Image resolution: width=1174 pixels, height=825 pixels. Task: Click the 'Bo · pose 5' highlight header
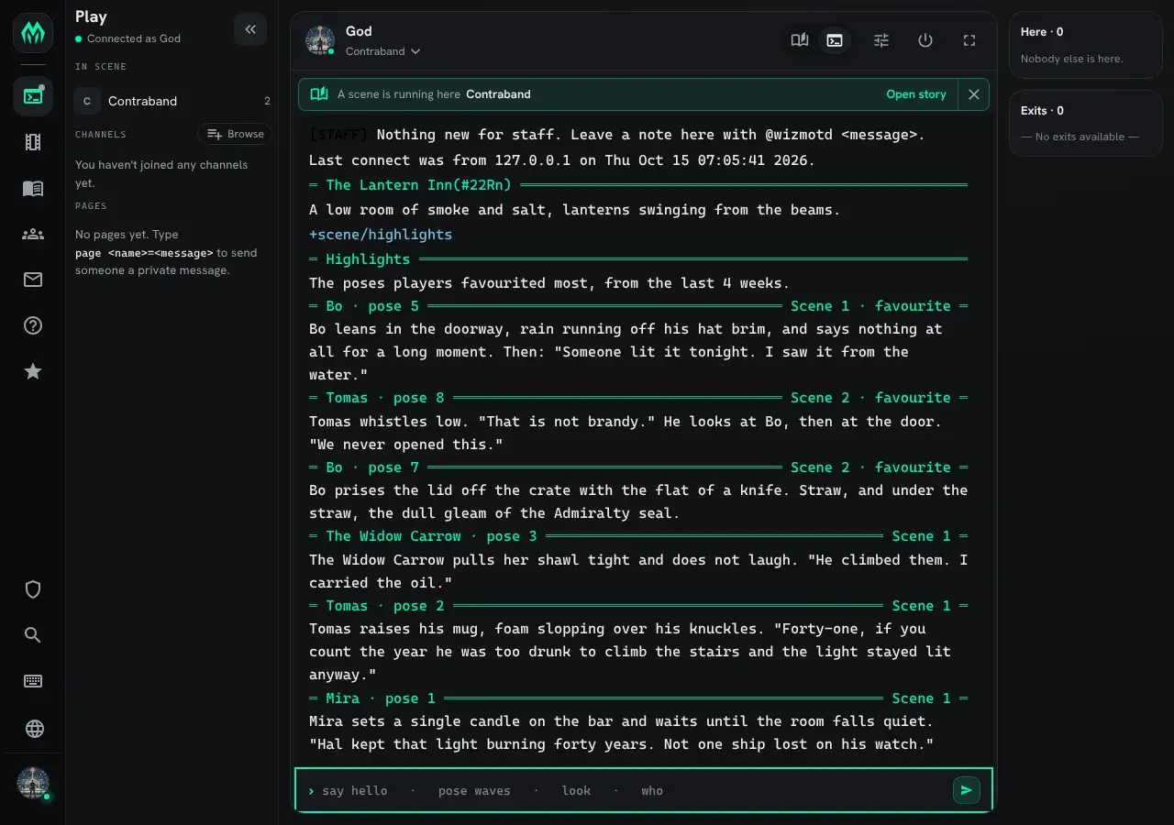click(x=372, y=306)
